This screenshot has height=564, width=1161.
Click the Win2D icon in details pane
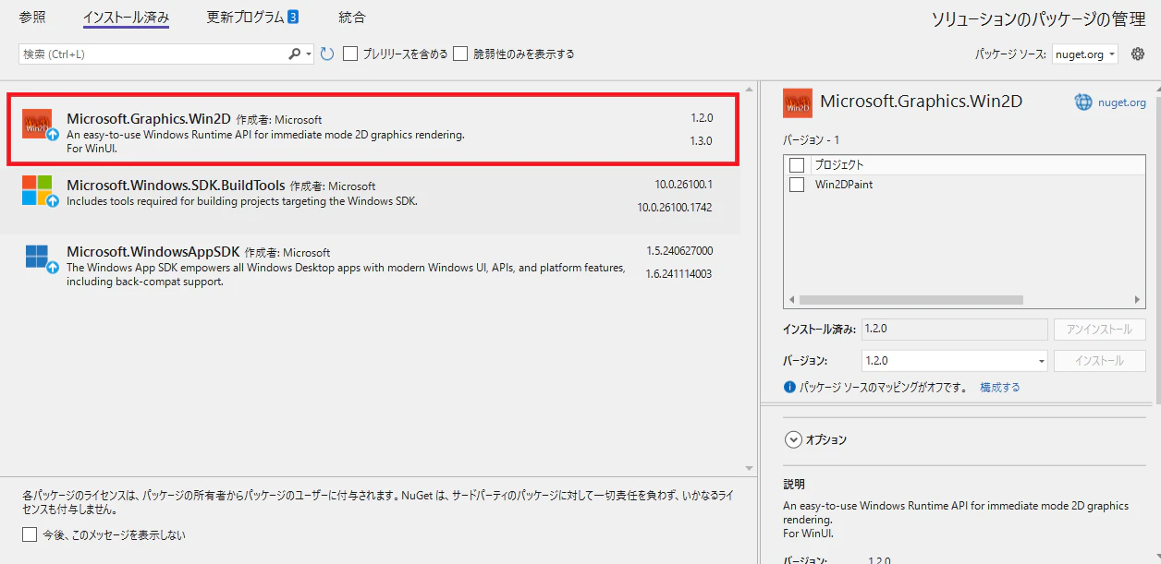[797, 102]
